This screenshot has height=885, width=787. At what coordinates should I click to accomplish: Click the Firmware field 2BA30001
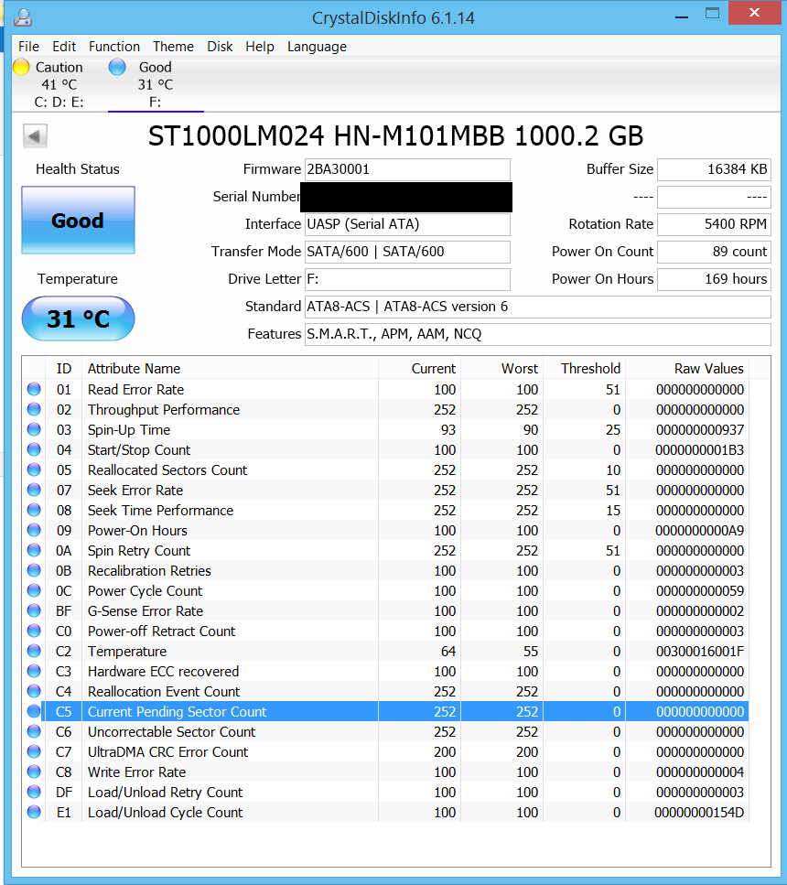coord(407,169)
